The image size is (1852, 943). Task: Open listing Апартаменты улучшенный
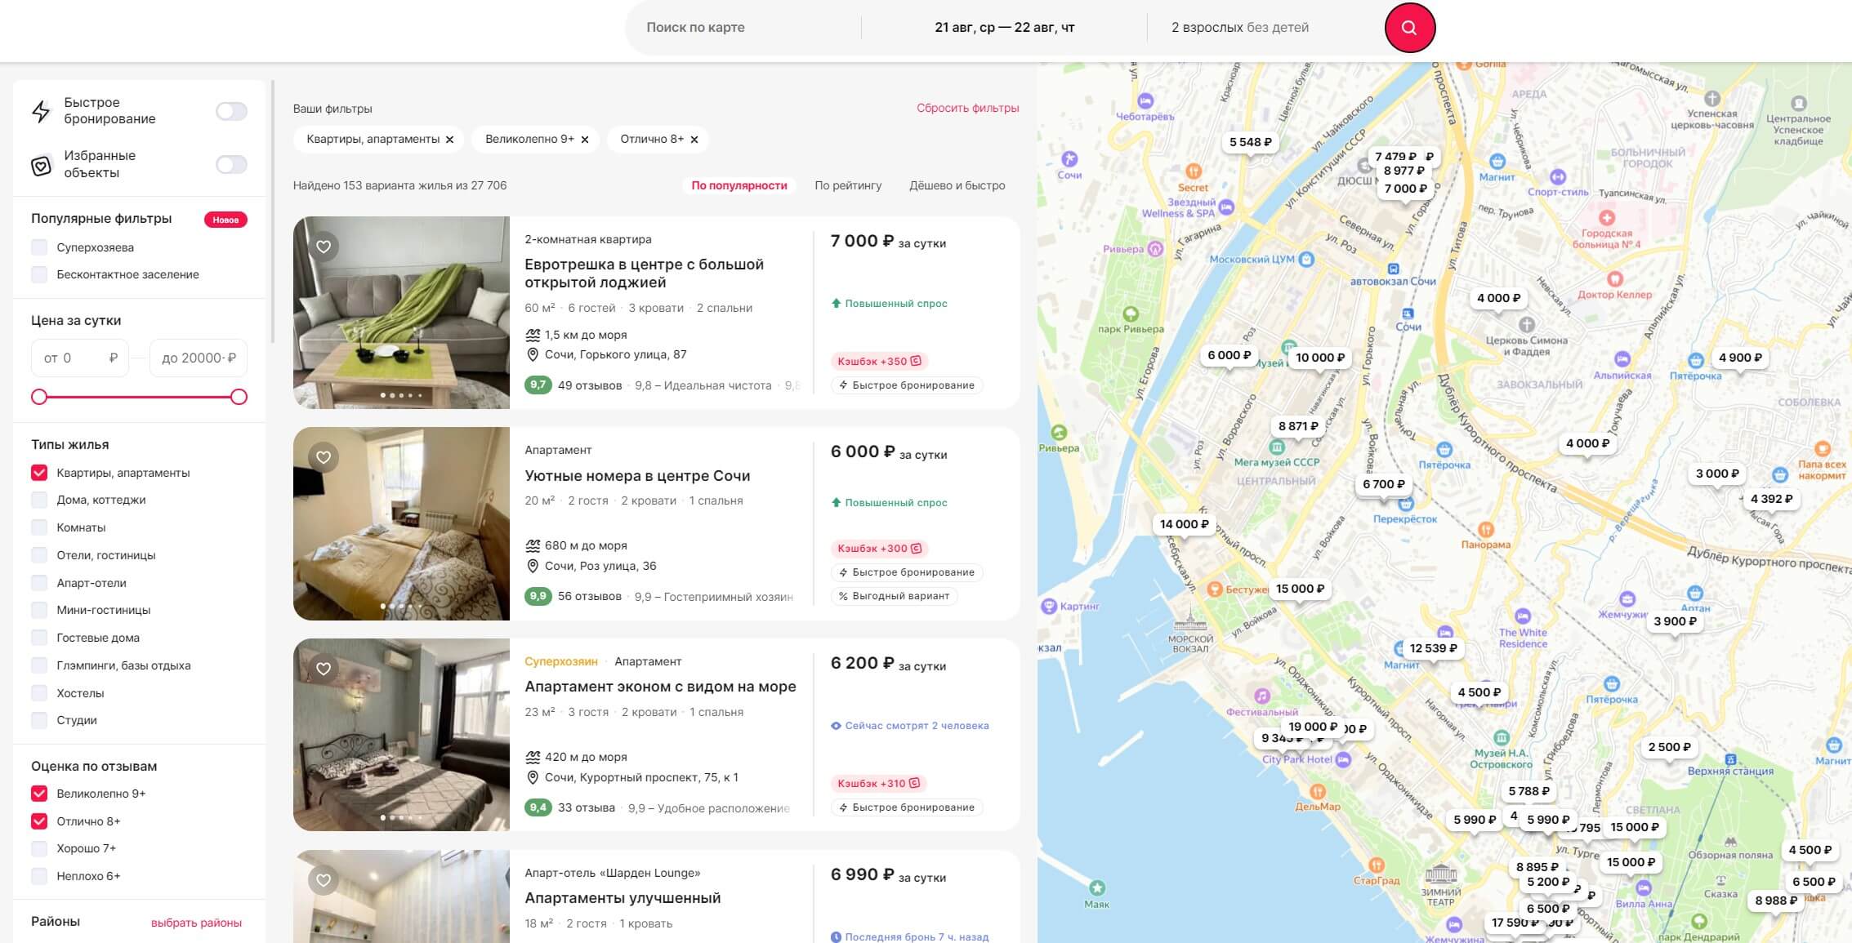point(623,898)
